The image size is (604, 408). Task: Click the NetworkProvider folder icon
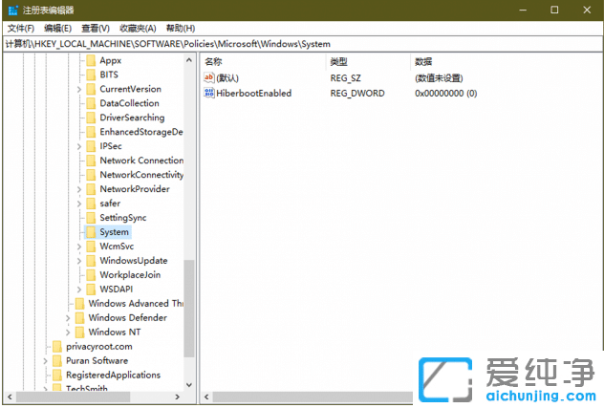[x=91, y=189]
